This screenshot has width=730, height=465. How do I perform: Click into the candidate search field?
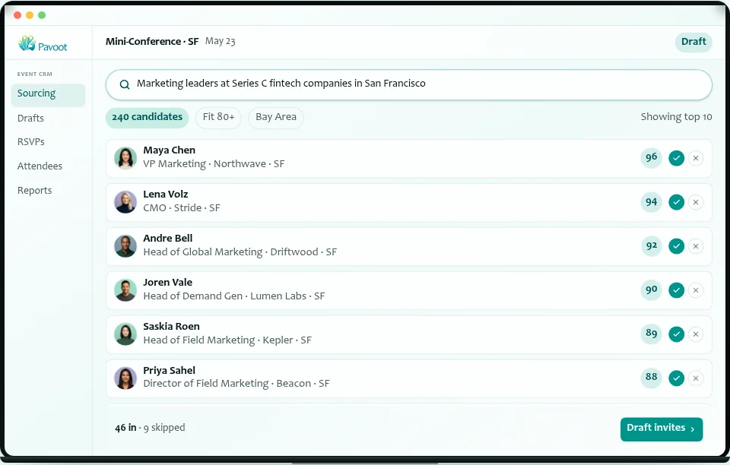409,84
